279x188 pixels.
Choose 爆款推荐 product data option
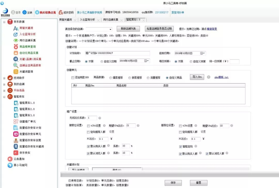(x=111, y=78)
